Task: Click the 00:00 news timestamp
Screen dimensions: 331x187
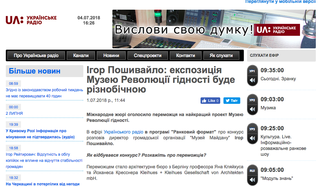Action: (14, 107)
